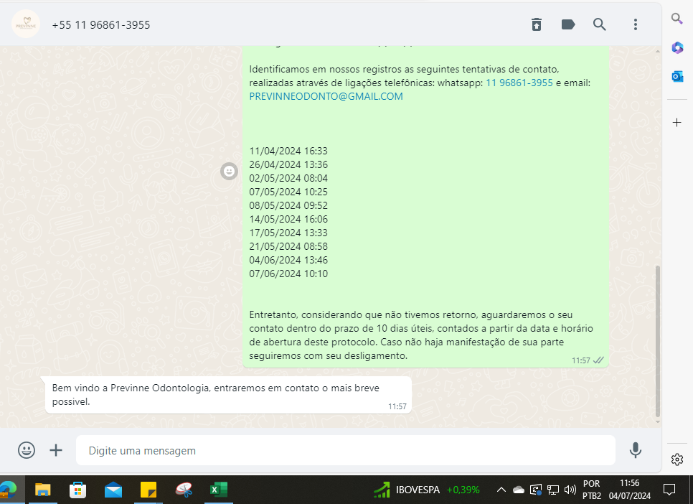Open the Snipping Tool from taskbar
Screen dimensions: 693x504
coord(184,490)
